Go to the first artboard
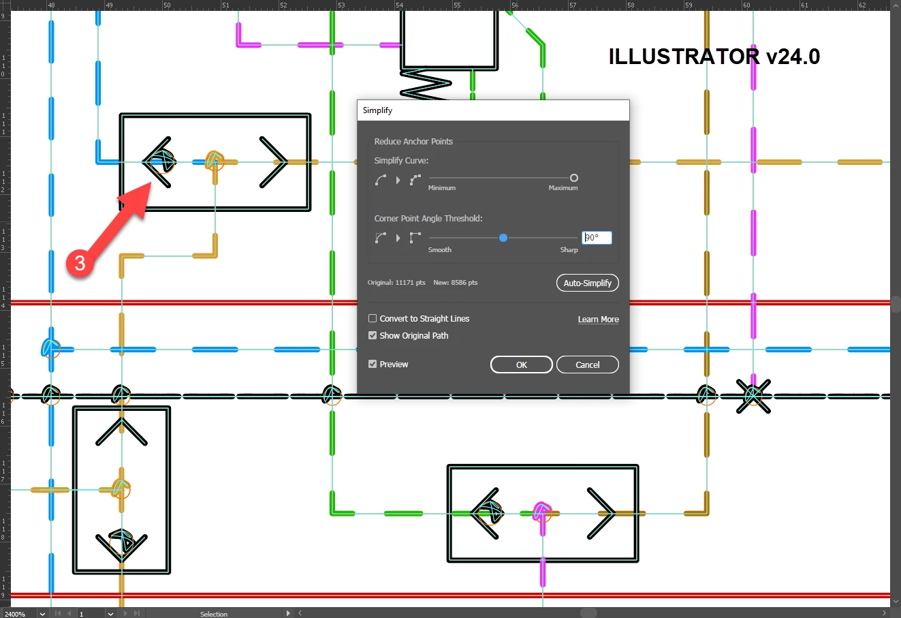Viewport: 901px width, 618px height. [x=58, y=613]
